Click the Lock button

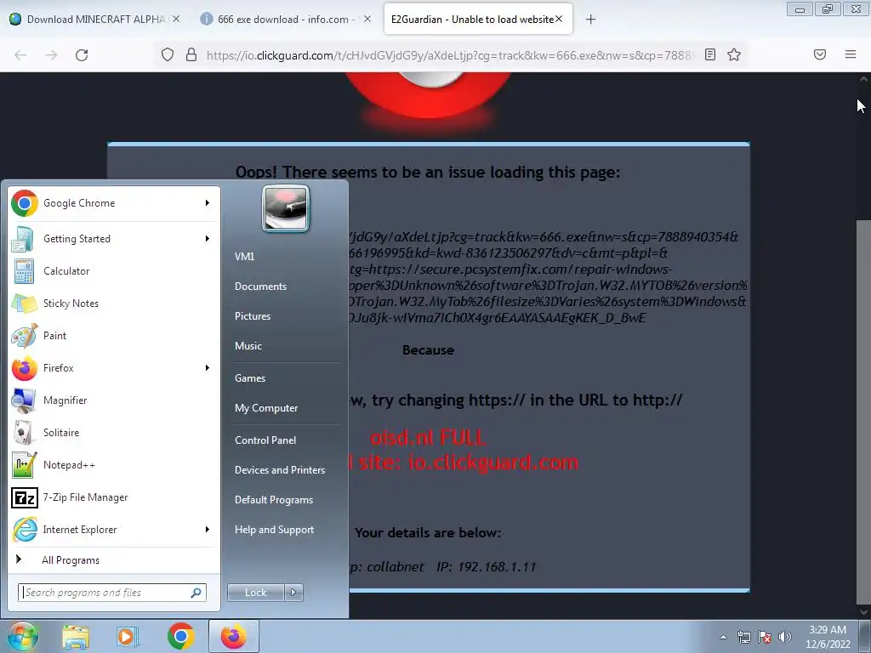(255, 593)
